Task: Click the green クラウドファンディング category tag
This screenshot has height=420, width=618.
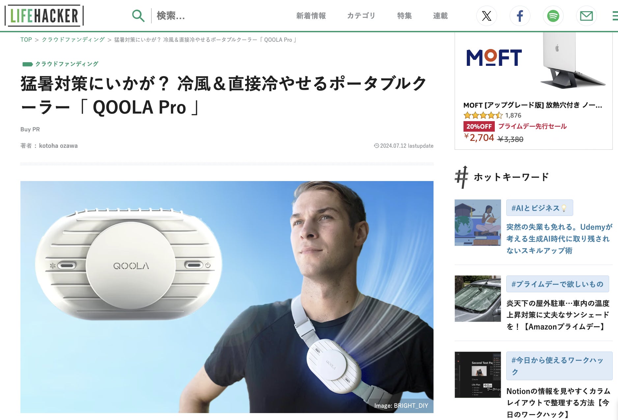Action: click(67, 64)
